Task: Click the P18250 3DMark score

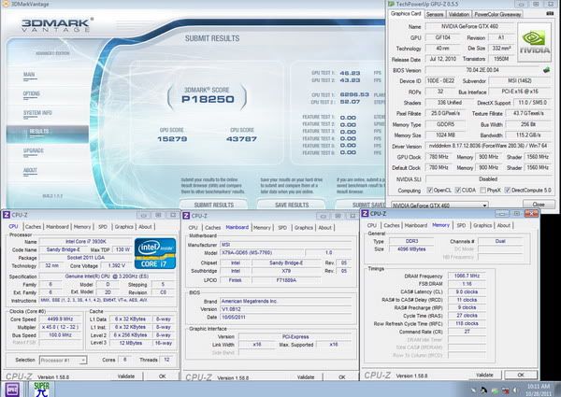Action: [x=208, y=99]
